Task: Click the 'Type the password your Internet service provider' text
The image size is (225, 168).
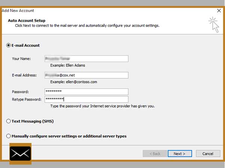Action: coord(102,106)
